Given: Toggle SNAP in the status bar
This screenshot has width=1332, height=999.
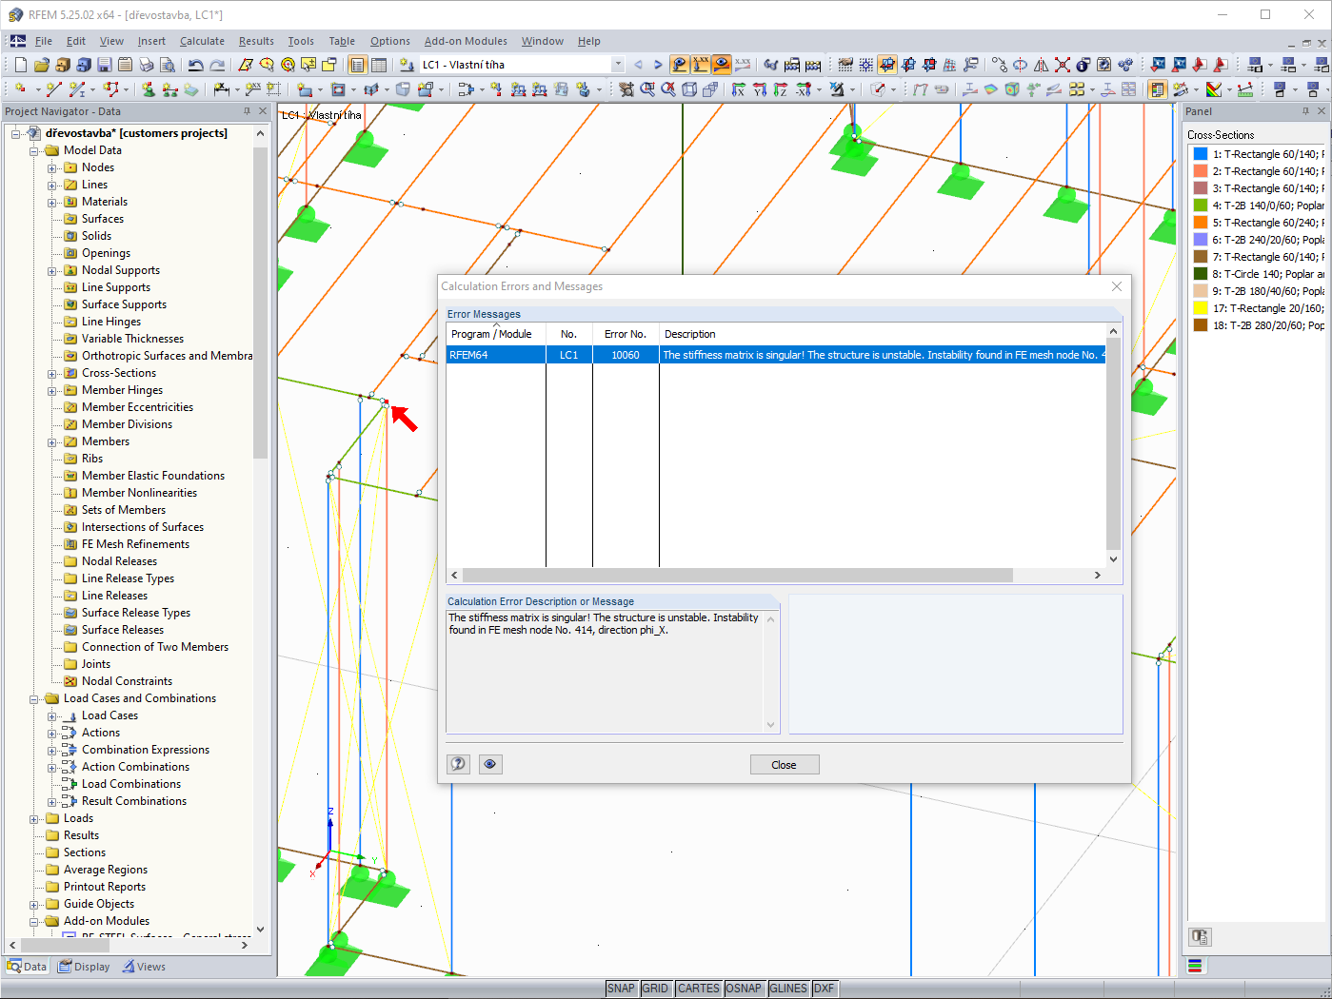Looking at the screenshot, I should click(x=621, y=989).
